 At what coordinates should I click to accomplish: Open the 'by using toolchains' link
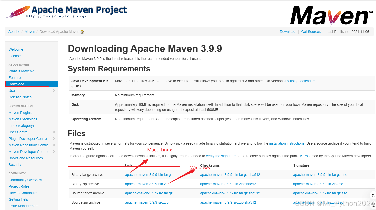pos(300,81)
